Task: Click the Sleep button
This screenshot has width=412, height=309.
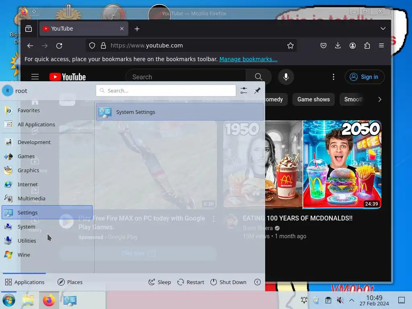Action: click(160, 282)
